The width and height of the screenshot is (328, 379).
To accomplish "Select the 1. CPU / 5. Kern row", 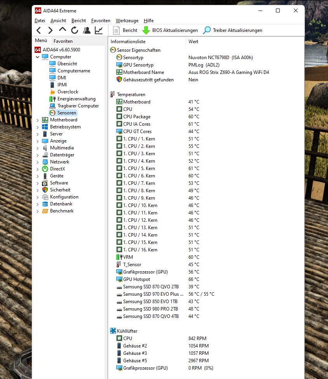I will pyautogui.click(x=206, y=168).
